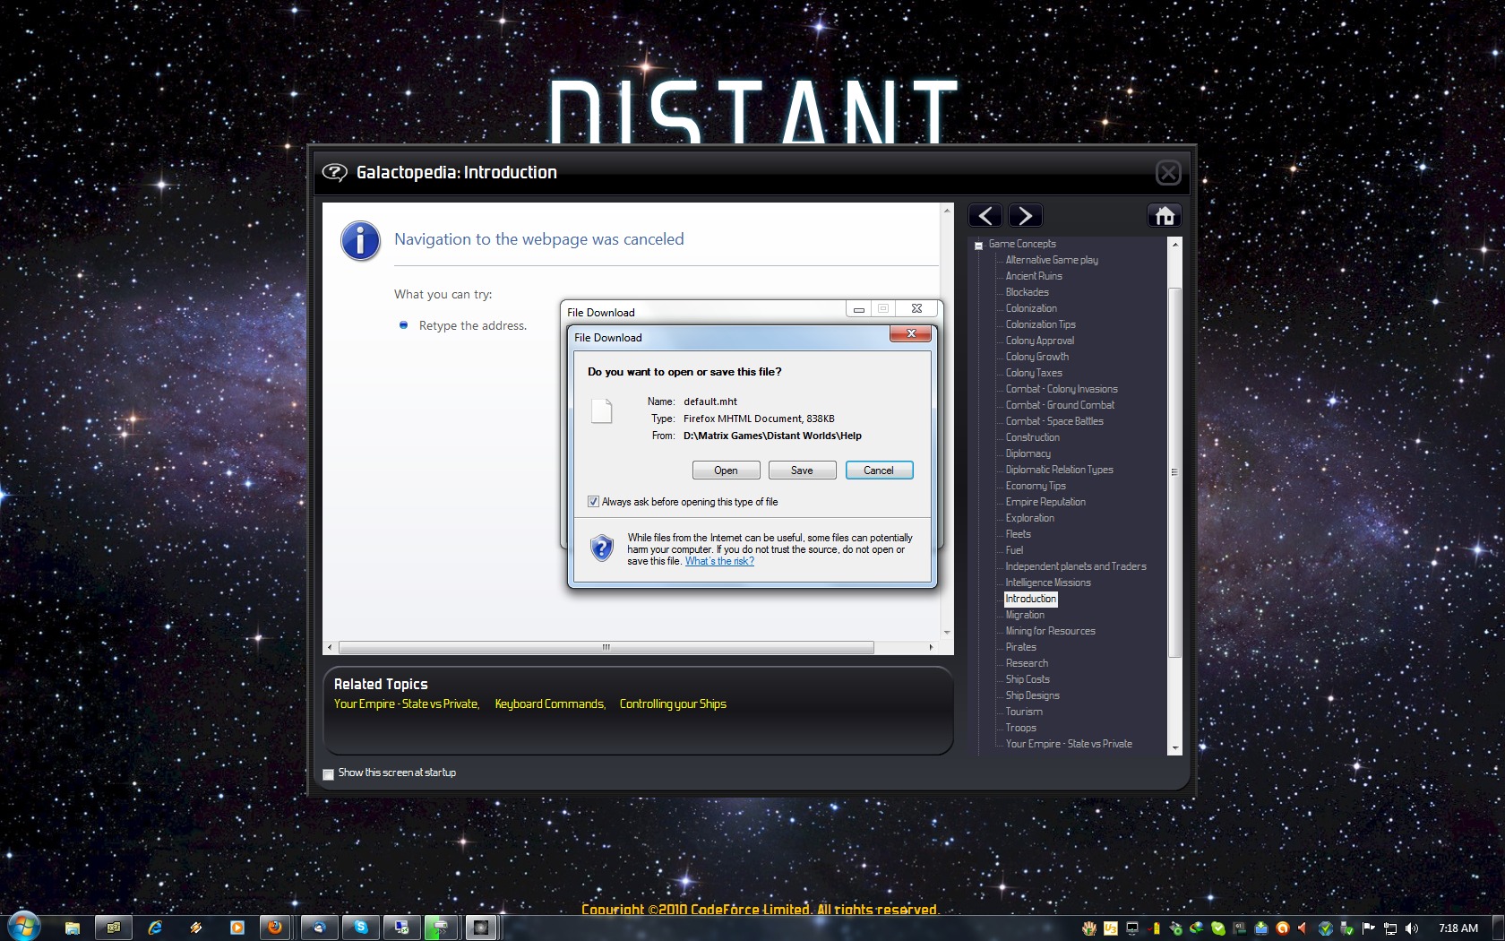
Task: Select 'Ship Designs' topic in the tree
Action: coord(1032,695)
